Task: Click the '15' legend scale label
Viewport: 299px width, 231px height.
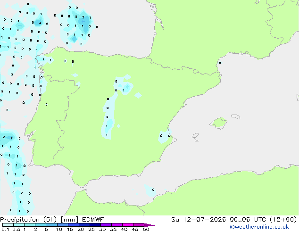Action: 70,229
